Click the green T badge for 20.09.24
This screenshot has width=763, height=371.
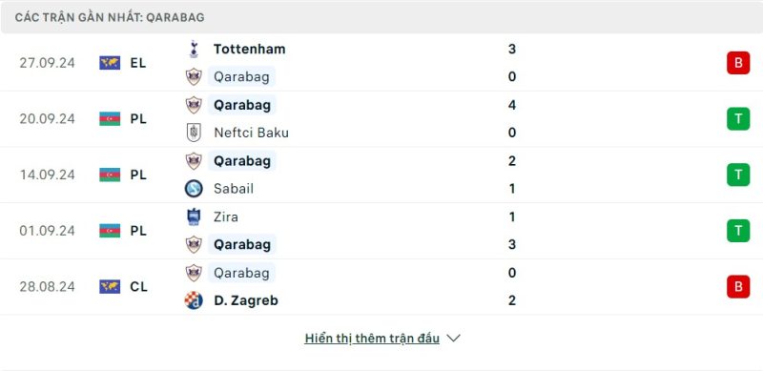pyautogui.click(x=738, y=119)
